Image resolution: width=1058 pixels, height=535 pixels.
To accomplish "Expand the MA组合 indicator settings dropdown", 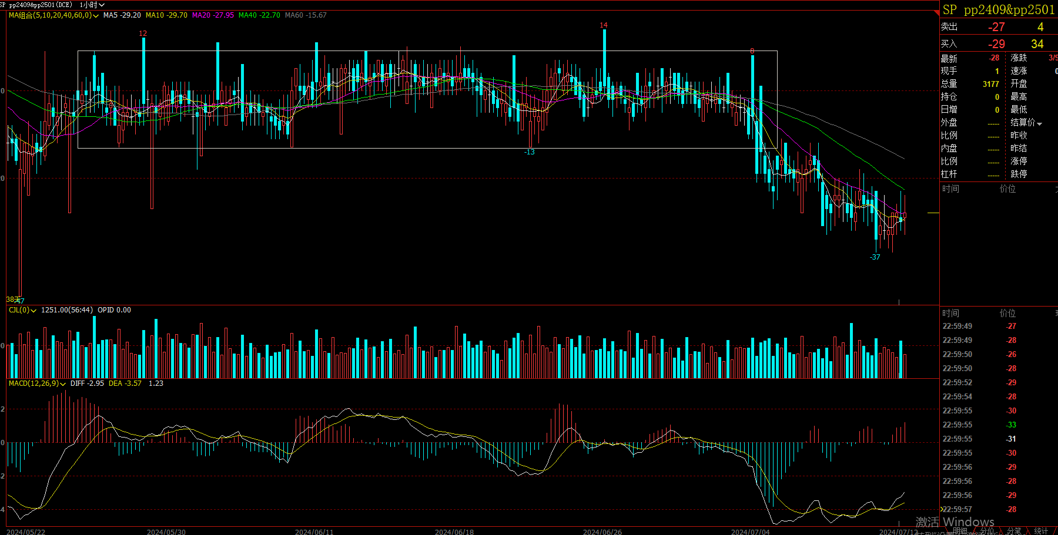I will point(95,16).
